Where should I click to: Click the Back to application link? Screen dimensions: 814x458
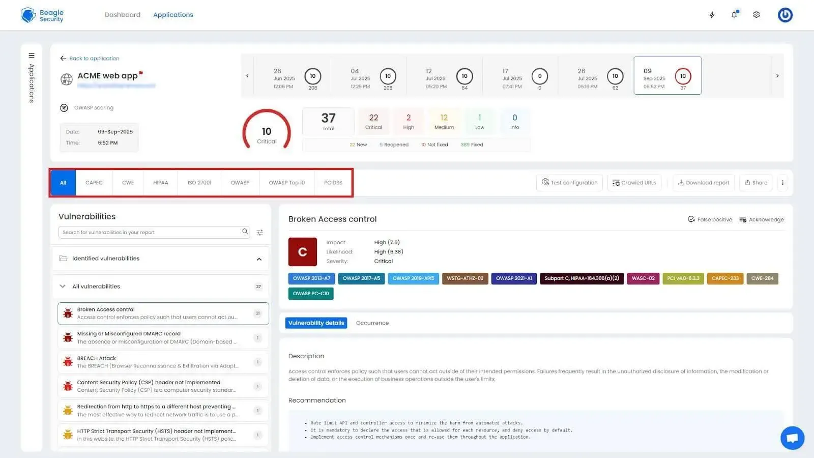tap(90, 58)
